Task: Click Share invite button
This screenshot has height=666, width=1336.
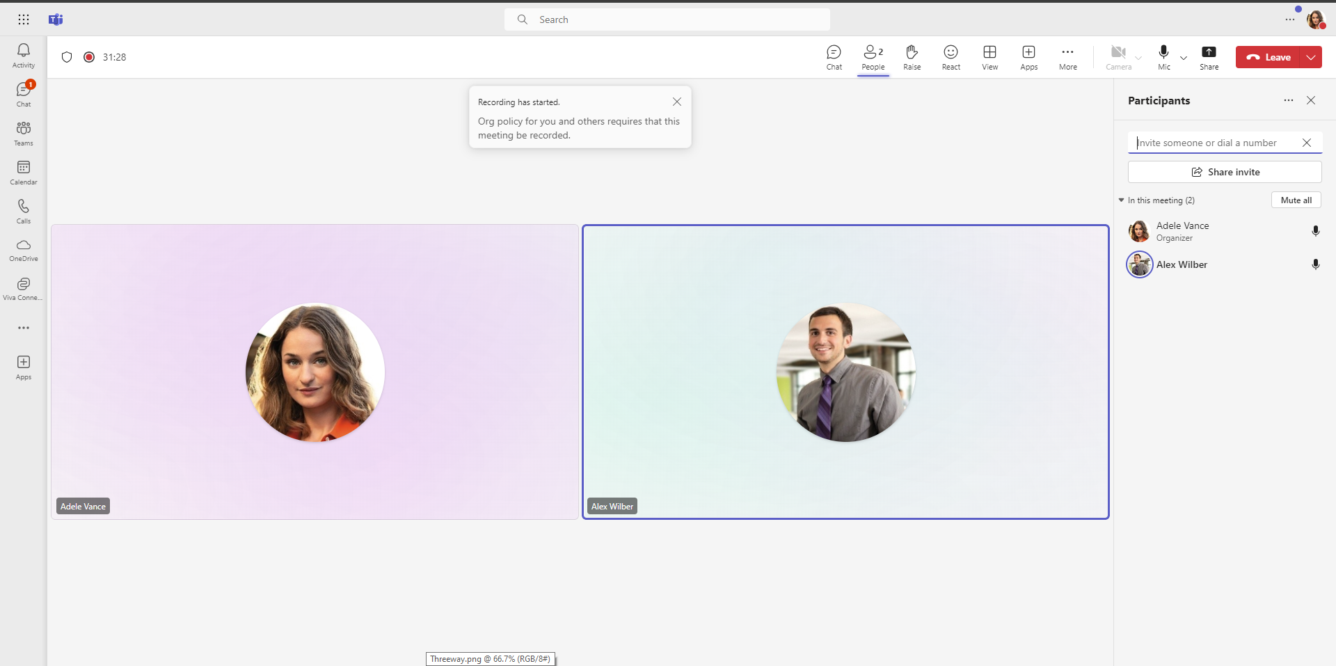Action: pyautogui.click(x=1225, y=172)
